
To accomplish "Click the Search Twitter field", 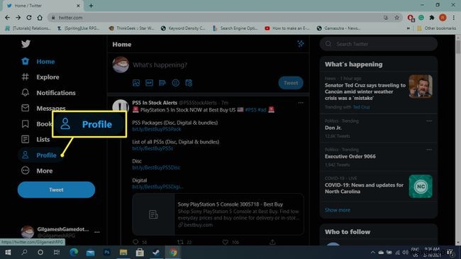I will click(379, 44).
